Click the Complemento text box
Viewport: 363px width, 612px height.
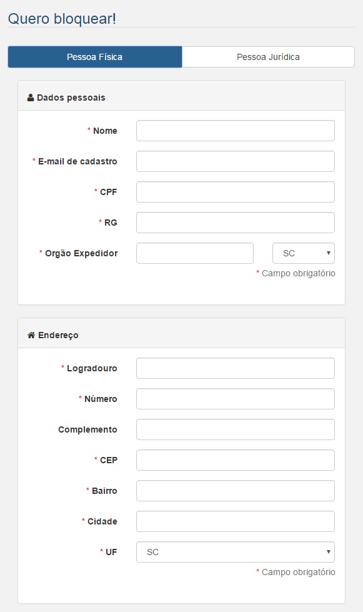236,429
